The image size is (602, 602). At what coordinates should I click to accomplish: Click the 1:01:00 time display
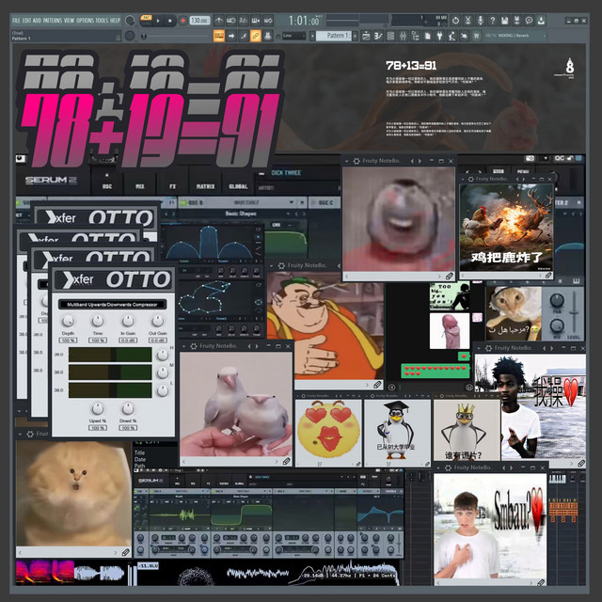coord(304,20)
